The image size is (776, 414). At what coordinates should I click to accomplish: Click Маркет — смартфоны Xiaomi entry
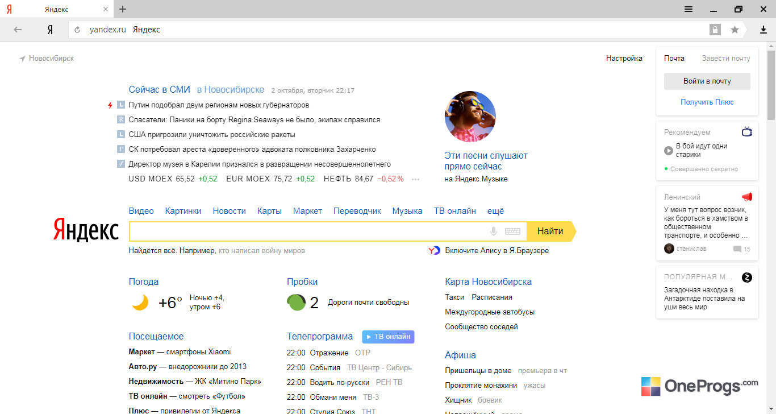point(180,351)
